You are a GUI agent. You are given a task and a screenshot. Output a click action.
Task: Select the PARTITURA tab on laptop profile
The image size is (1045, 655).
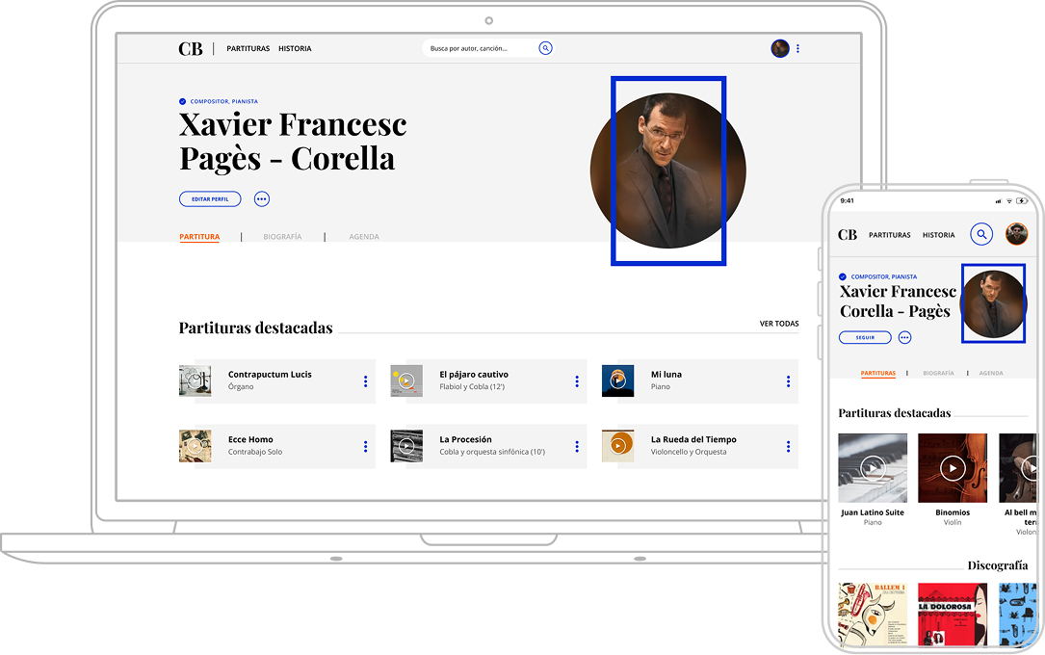[x=199, y=237]
